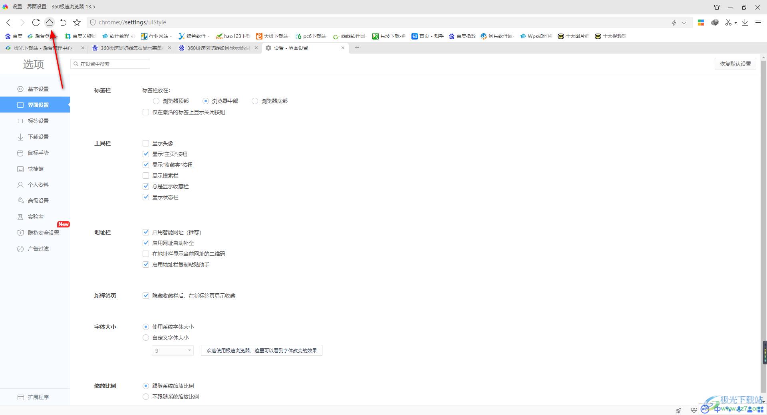Expand the address bar dropdown arrow

(x=684, y=23)
